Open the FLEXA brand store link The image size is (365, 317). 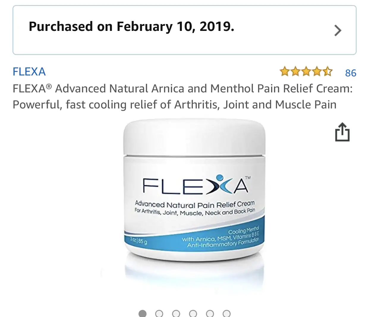(29, 72)
